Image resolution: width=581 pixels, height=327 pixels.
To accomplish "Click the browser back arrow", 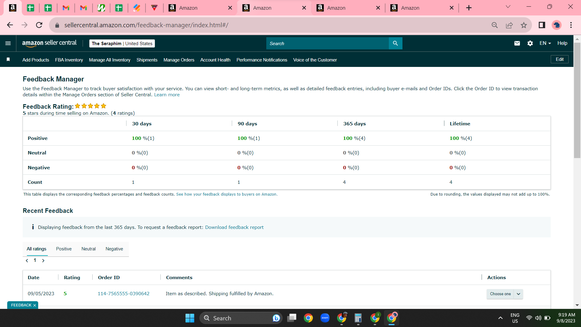I will tap(10, 25).
